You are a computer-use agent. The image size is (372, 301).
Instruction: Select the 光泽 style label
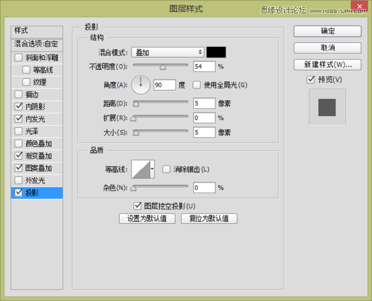(32, 132)
